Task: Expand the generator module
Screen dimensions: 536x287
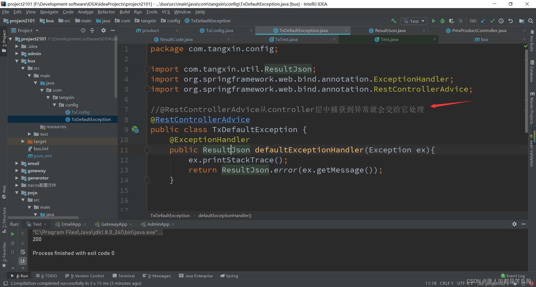Action: coord(17,178)
